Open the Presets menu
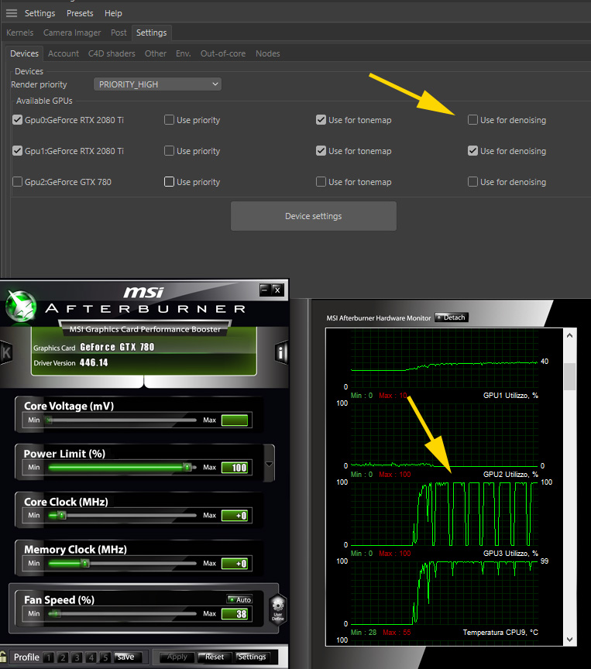 pos(80,13)
